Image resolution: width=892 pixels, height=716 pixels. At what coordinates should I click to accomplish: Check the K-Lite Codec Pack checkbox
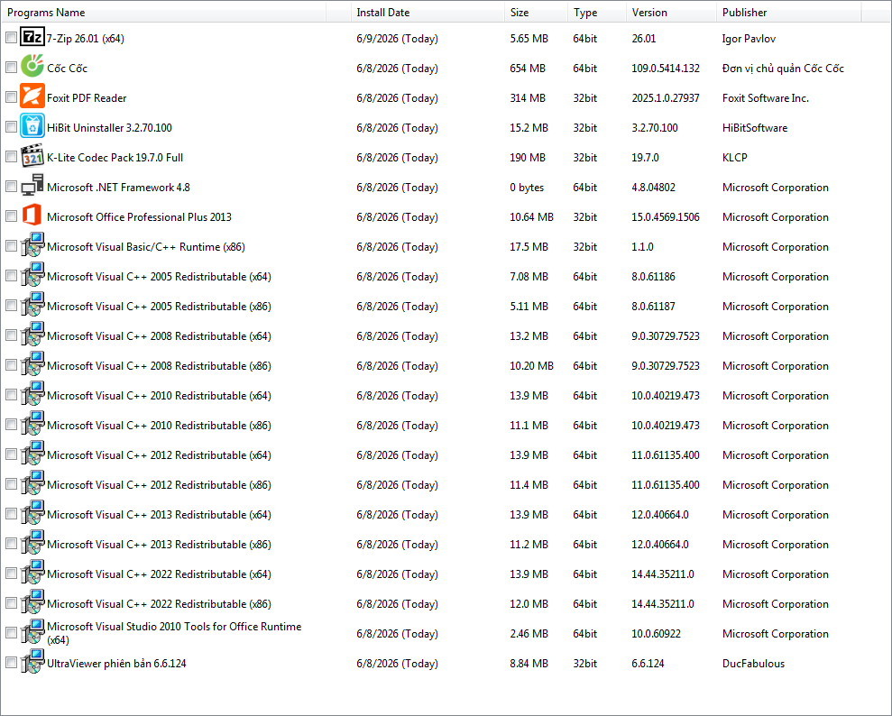pos(12,156)
